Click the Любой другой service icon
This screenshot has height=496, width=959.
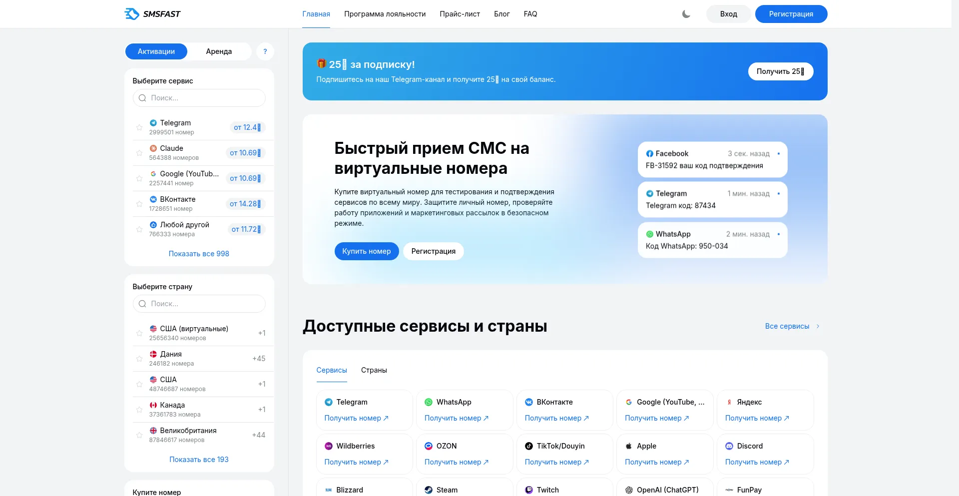(153, 225)
